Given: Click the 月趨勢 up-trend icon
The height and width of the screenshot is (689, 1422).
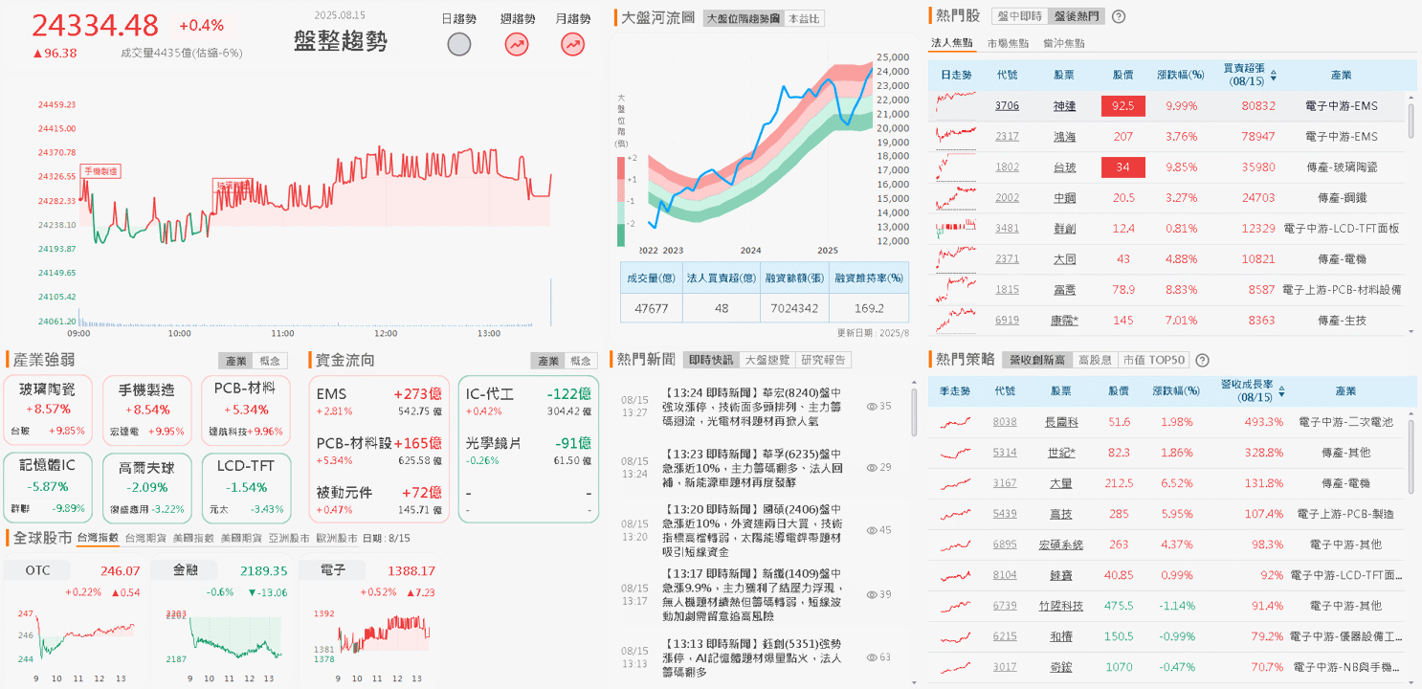Looking at the screenshot, I should (x=573, y=44).
